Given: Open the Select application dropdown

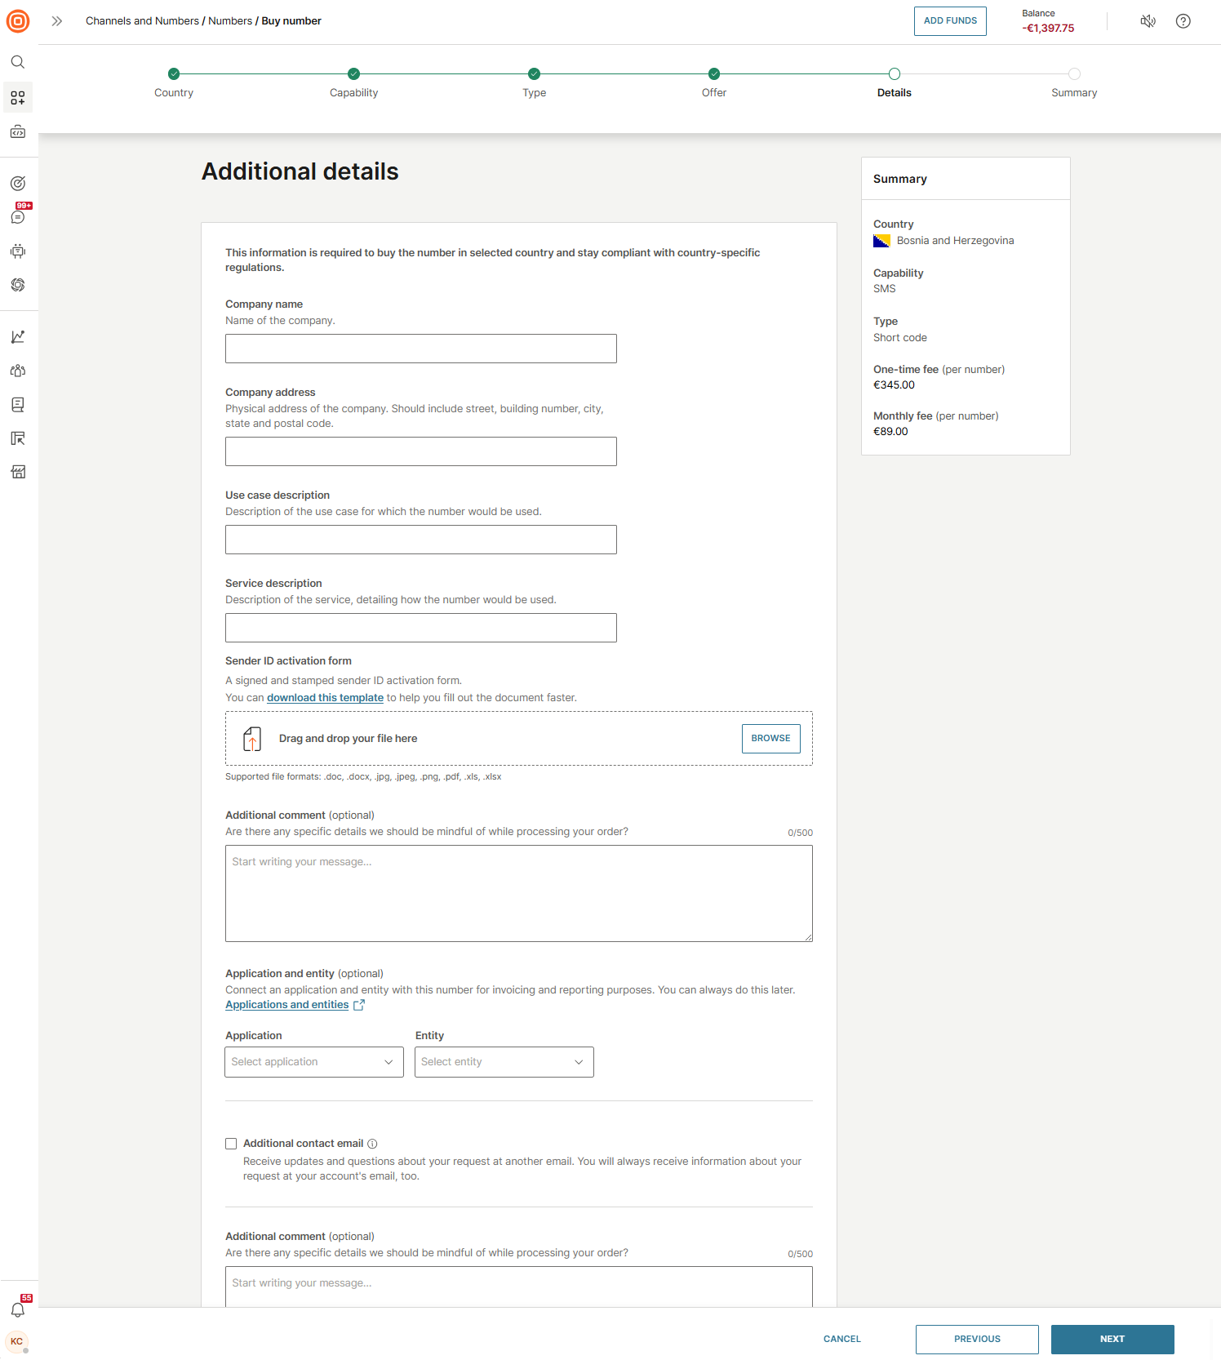Looking at the screenshot, I should click(314, 1062).
